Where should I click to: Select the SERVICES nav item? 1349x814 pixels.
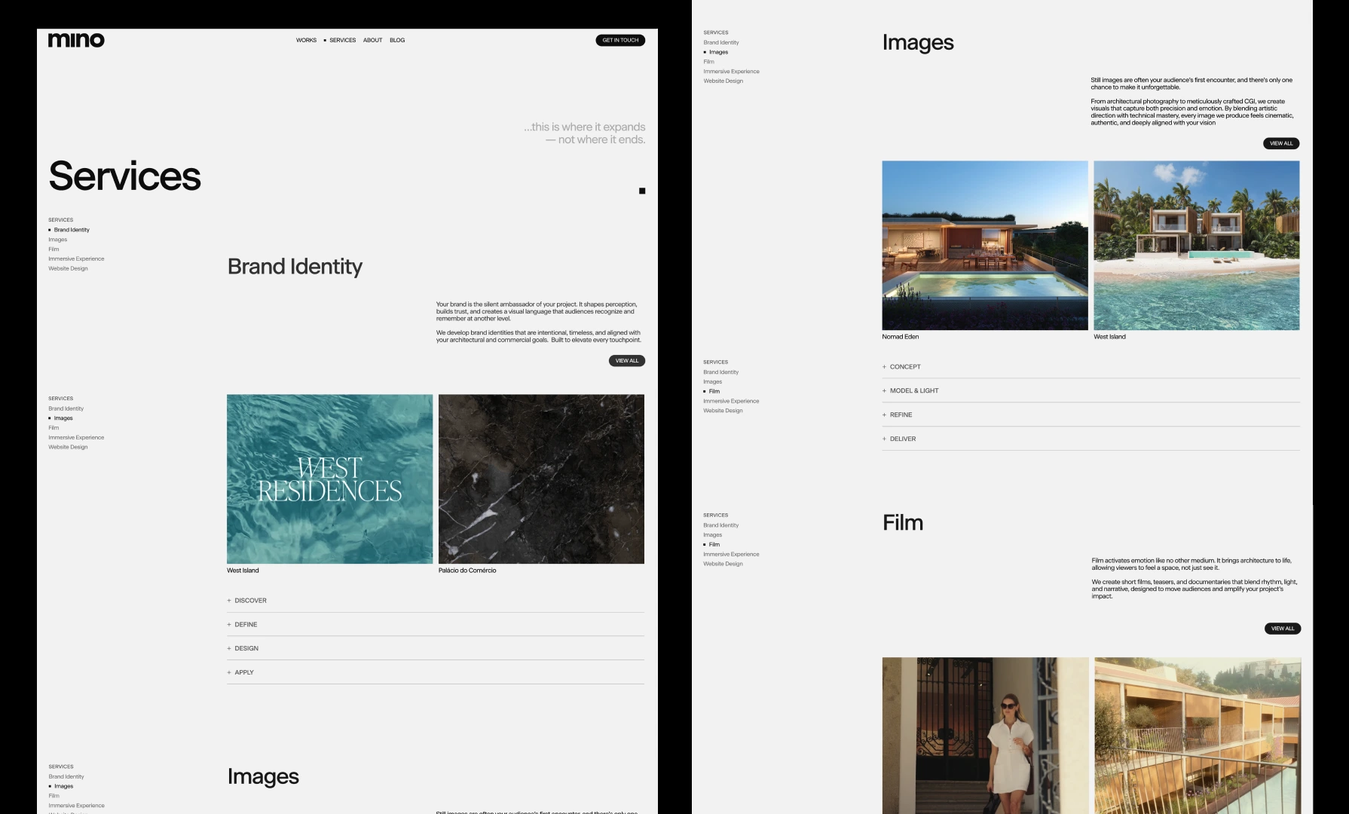(342, 40)
